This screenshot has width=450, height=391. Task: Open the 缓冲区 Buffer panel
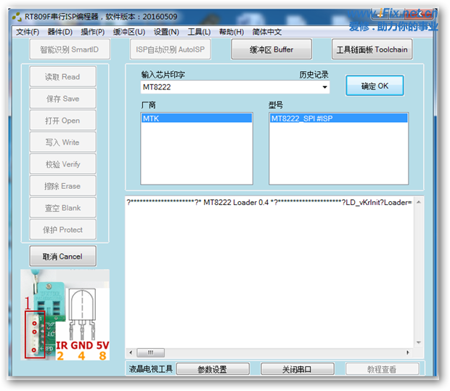[x=271, y=49]
